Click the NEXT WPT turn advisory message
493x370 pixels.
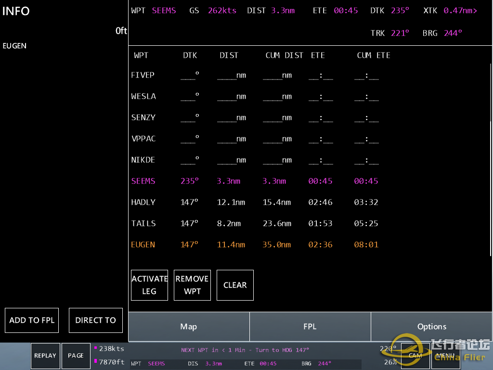coord(245,350)
